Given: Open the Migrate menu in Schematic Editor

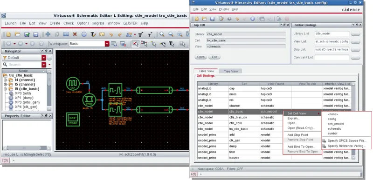Looking at the screenshot, I should pyautogui.click(x=98, y=23).
